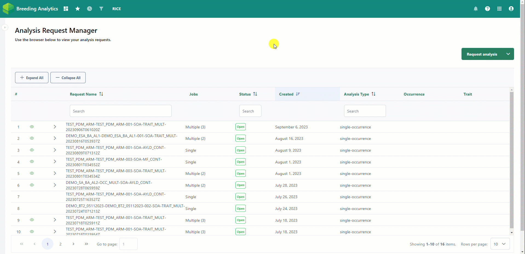Expand row 3 chevron
This screenshot has width=525, height=254.
[55, 150]
